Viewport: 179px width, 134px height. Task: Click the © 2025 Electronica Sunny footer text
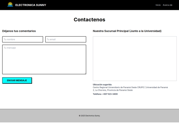89,116
